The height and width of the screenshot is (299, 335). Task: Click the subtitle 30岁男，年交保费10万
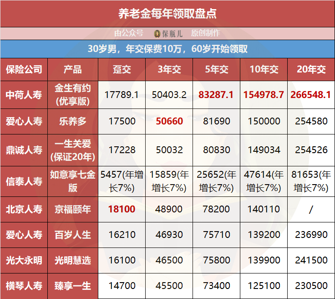(134, 49)
